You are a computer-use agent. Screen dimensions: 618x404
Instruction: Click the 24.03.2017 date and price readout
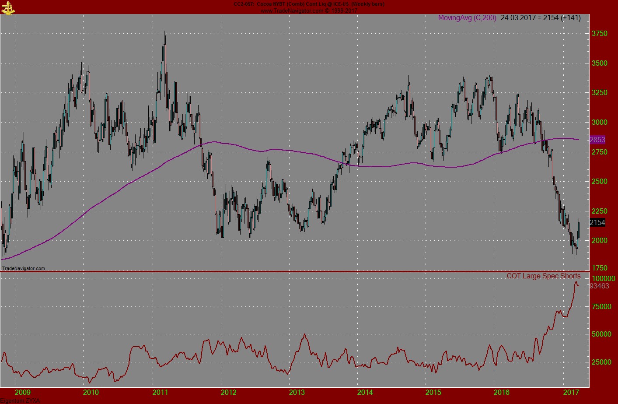click(x=541, y=18)
